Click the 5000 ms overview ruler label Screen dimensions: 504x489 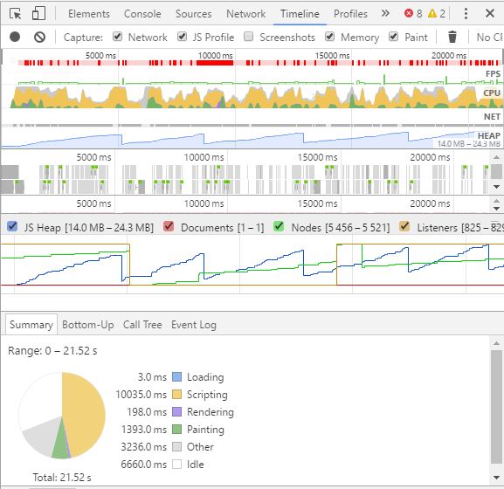[x=100, y=55]
